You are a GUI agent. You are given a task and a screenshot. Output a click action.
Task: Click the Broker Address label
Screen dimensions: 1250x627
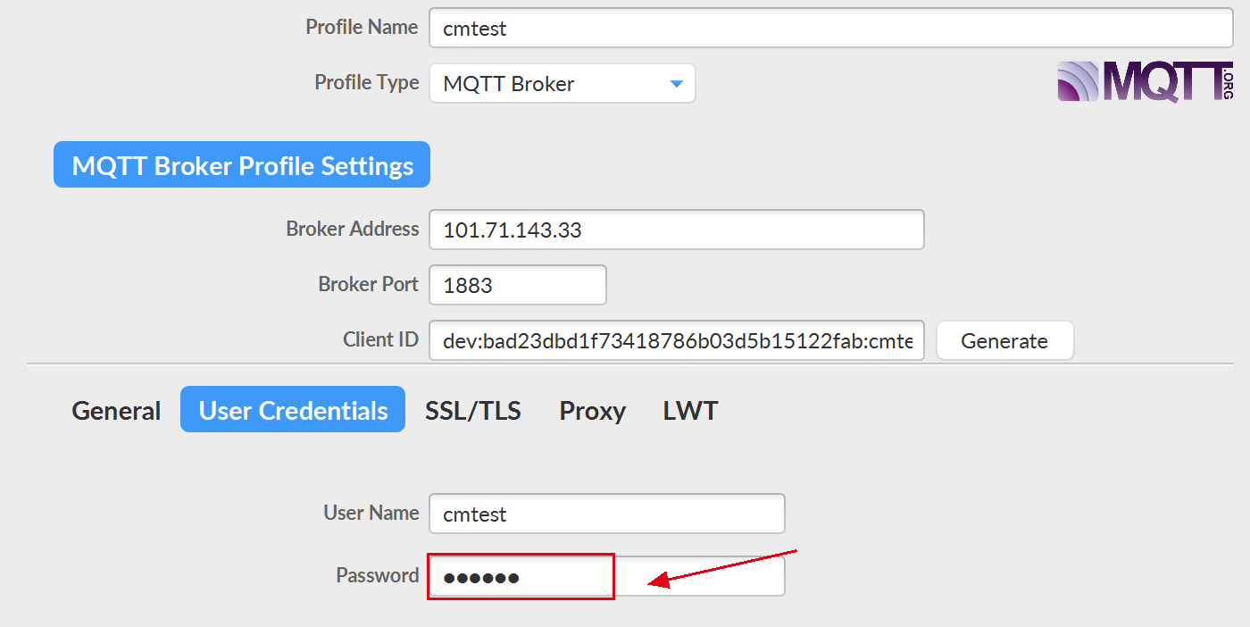pos(352,229)
